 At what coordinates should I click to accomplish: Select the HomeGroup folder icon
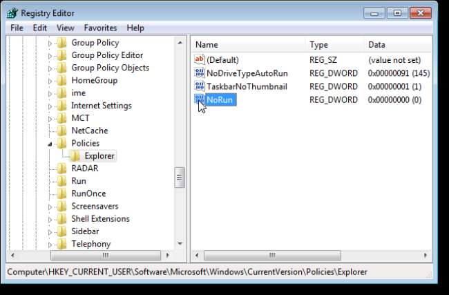click(x=61, y=81)
